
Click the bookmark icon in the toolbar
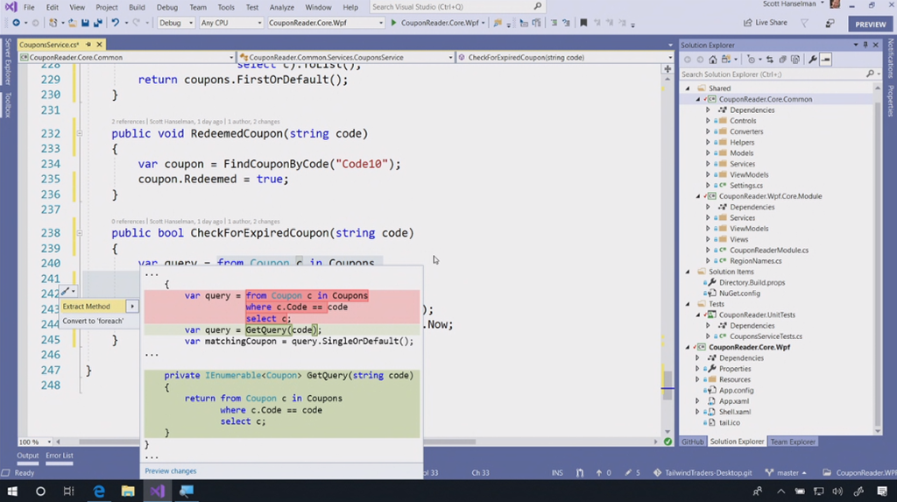pyautogui.click(x=583, y=23)
